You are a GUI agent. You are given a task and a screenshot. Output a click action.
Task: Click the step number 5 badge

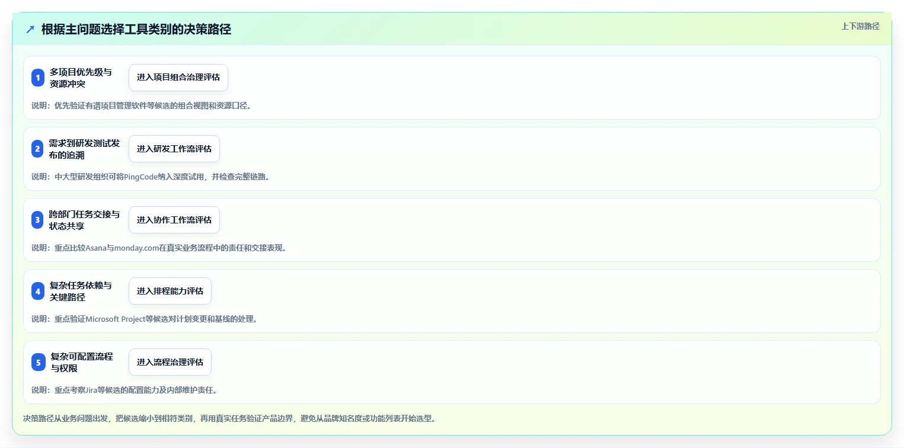coord(38,362)
